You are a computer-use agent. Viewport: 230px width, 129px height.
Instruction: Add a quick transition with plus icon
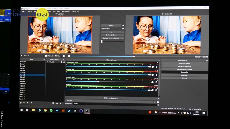point(123,29)
